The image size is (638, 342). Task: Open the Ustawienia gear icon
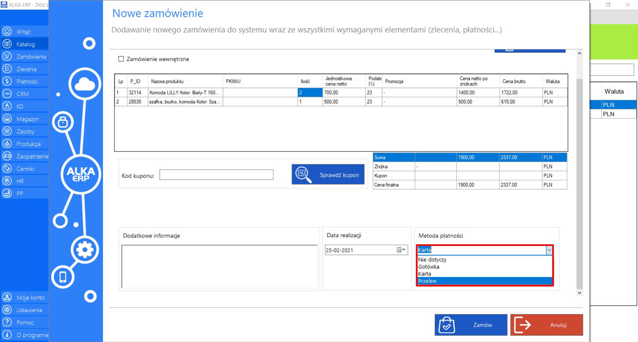point(7,310)
